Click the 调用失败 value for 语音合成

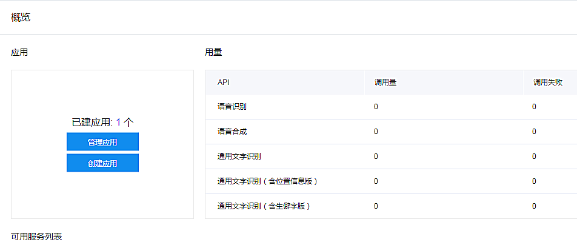[535, 132]
